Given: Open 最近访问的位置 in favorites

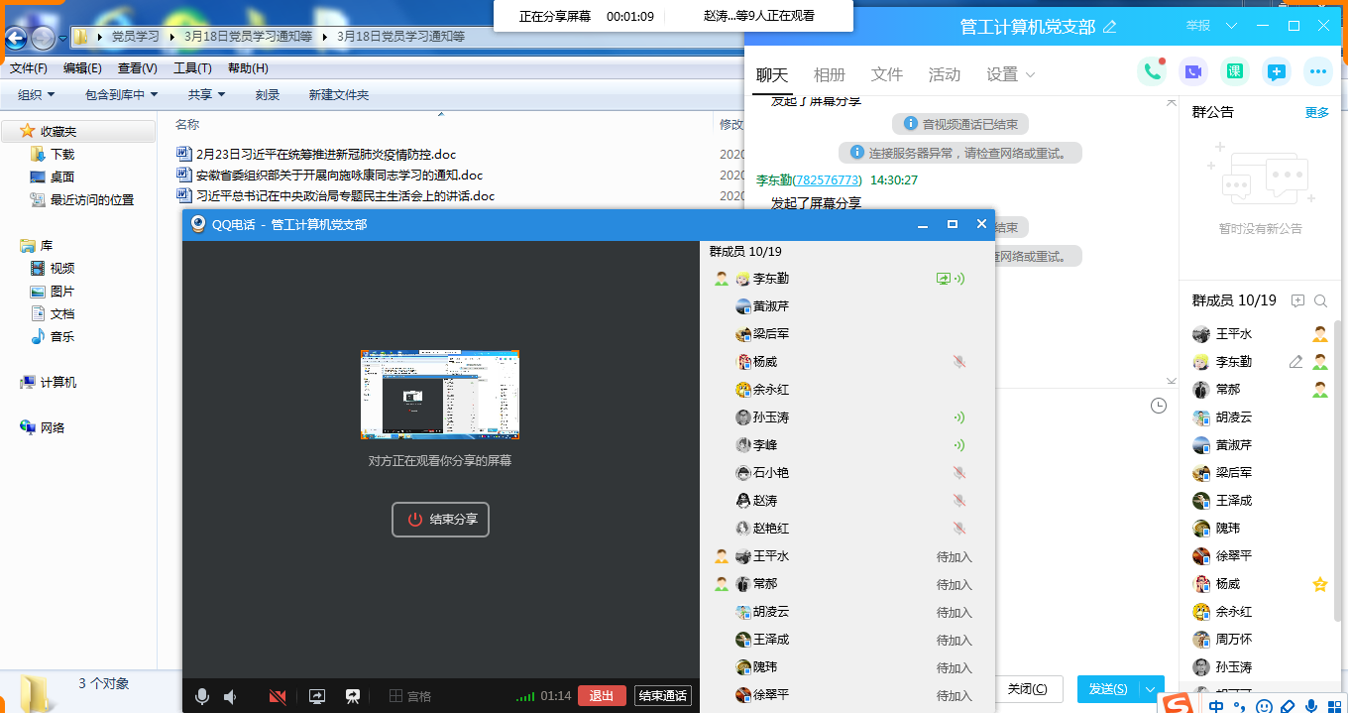Looking at the screenshot, I should click(92, 200).
